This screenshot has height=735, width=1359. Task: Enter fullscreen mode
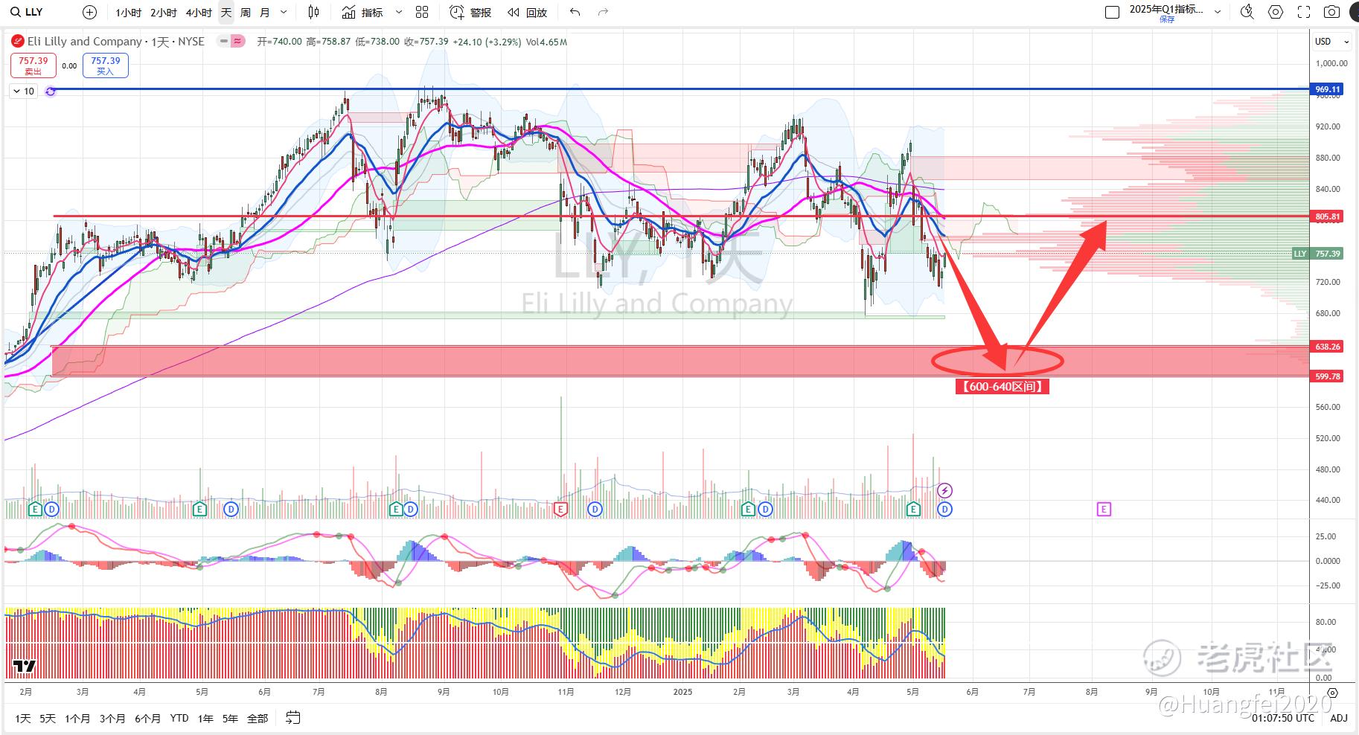[x=1304, y=12]
